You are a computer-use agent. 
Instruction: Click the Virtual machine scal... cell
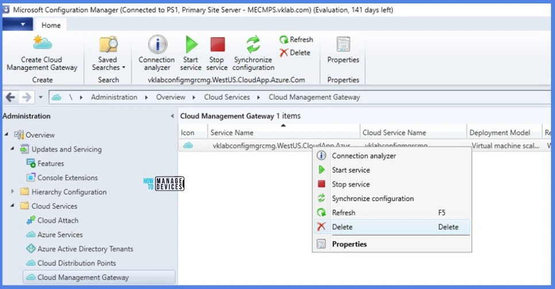[x=506, y=146]
